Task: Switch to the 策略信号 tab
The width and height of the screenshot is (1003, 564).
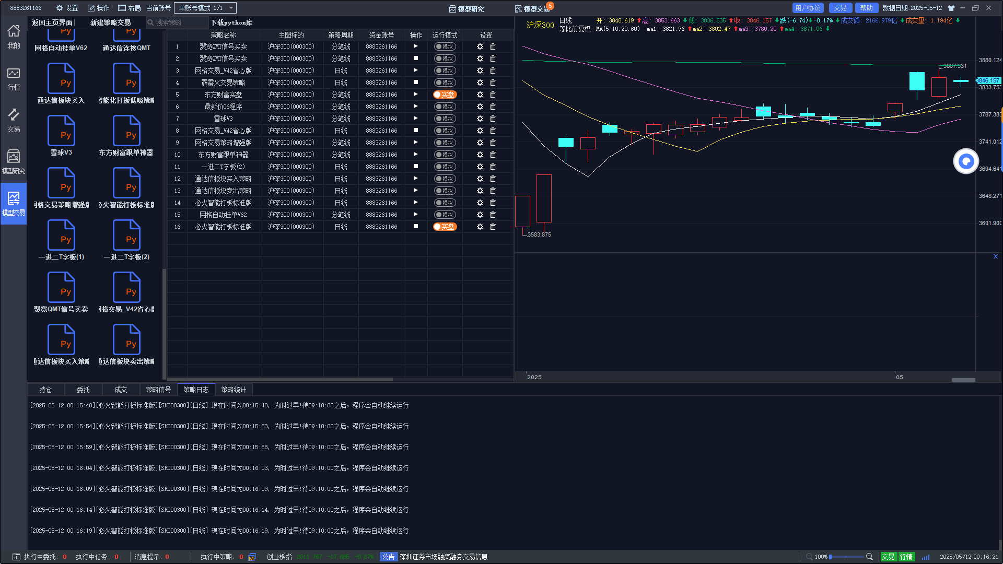Action: pos(158,390)
